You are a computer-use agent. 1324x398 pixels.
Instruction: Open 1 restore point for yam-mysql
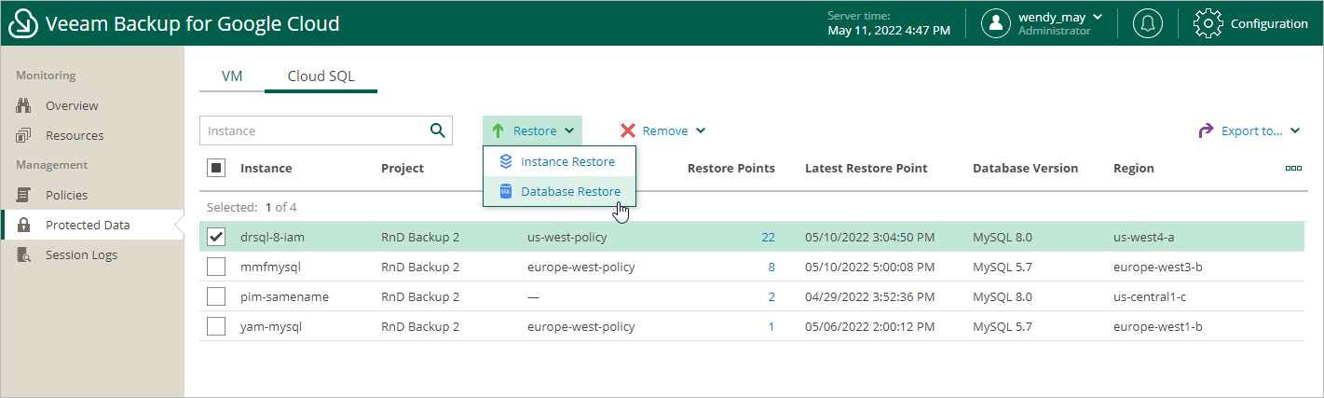point(771,326)
